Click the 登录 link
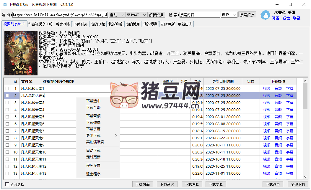311x190 pixels. click(x=297, y=18)
